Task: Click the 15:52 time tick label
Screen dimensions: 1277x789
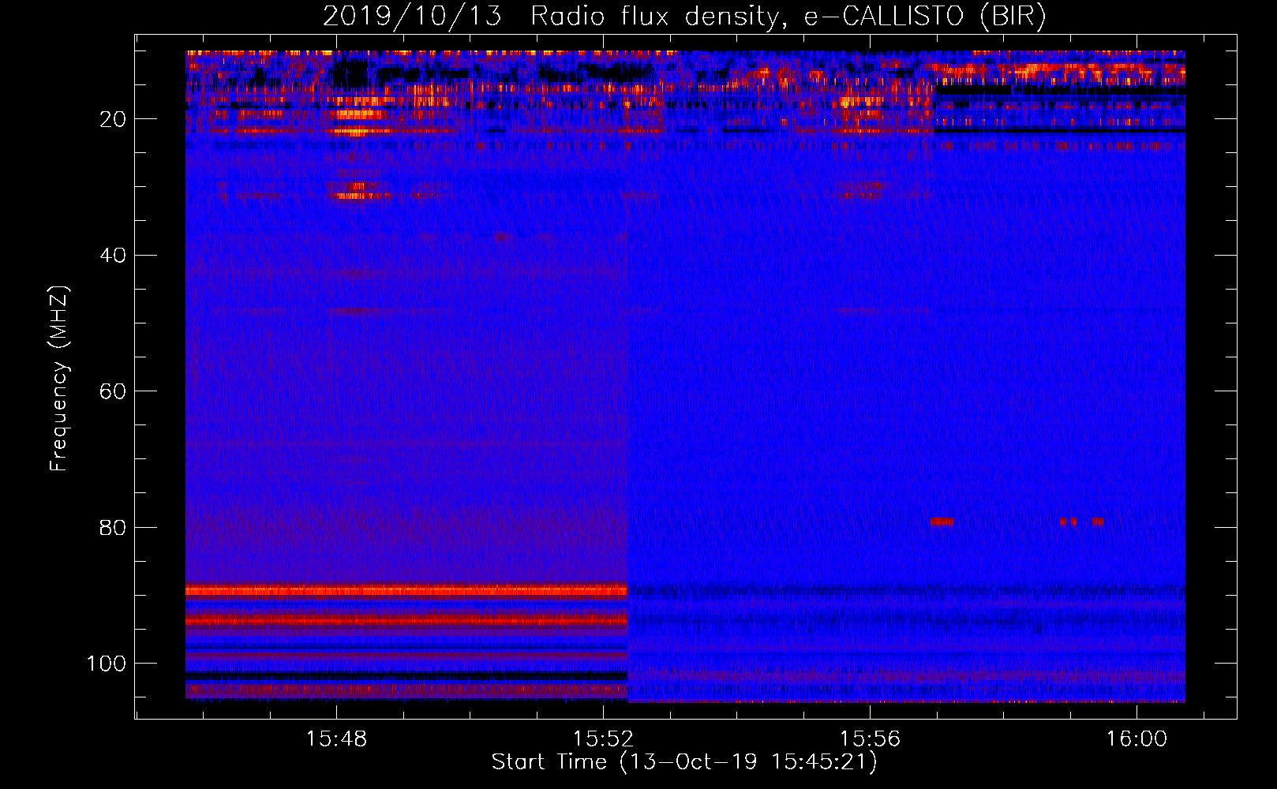Action: [603, 739]
